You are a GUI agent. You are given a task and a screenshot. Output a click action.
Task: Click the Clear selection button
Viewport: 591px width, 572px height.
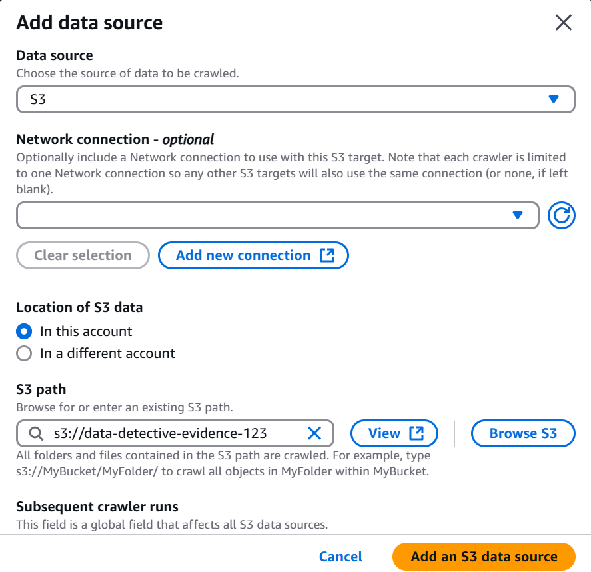(83, 255)
